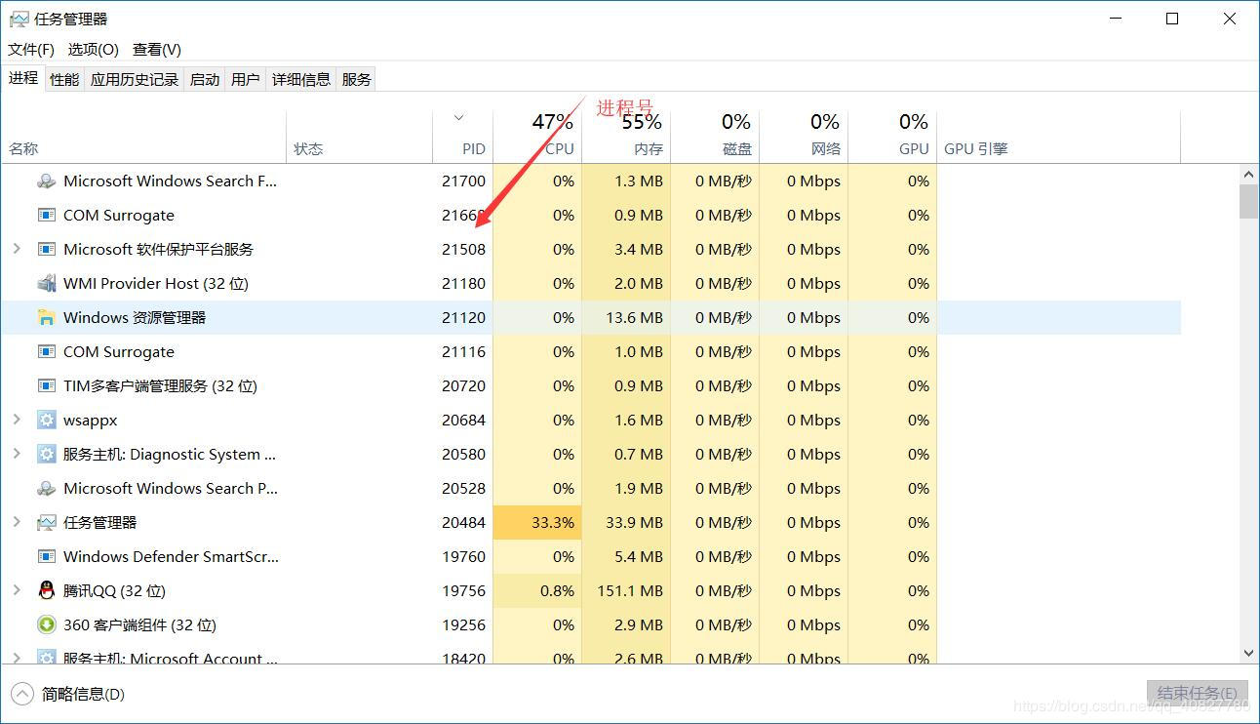The image size is (1260, 724).
Task: Click the Microsoft 软件保护平台服务 process icon
Action: tap(46, 250)
